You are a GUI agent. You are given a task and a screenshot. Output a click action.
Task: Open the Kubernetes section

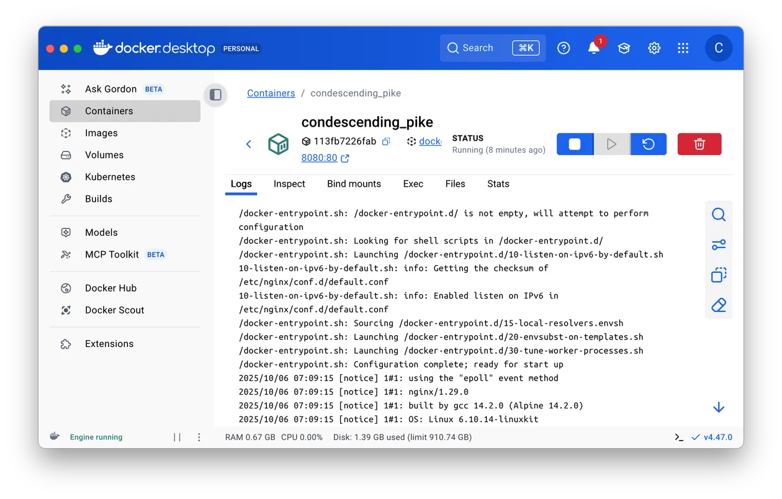(x=125, y=177)
